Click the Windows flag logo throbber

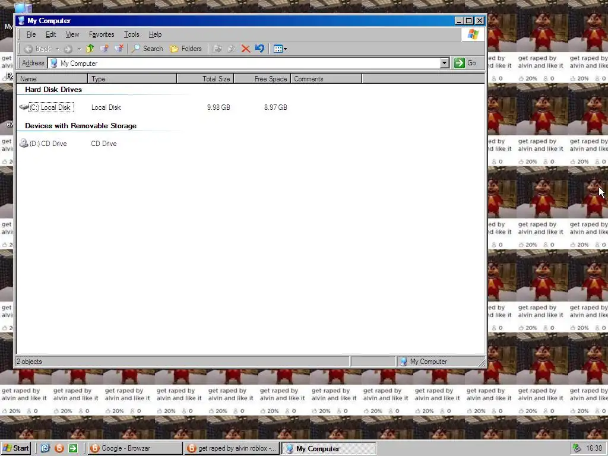tap(473, 34)
